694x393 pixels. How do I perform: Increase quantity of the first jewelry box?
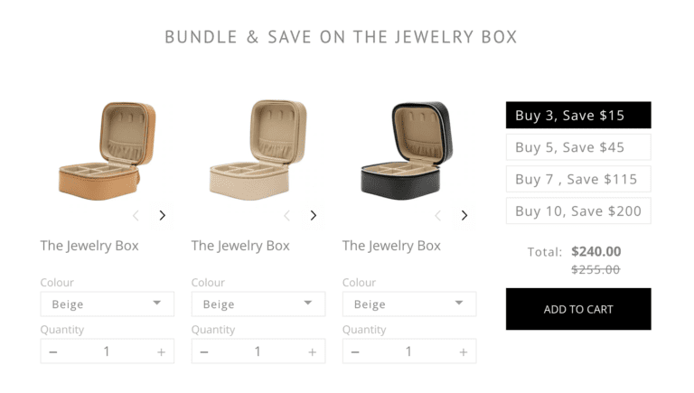point(161,351)
